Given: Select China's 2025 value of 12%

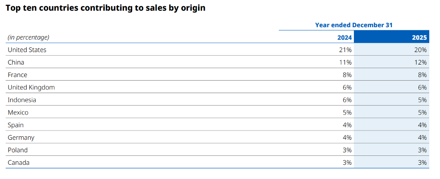Looking at the screenshot, I should point(420,62).
